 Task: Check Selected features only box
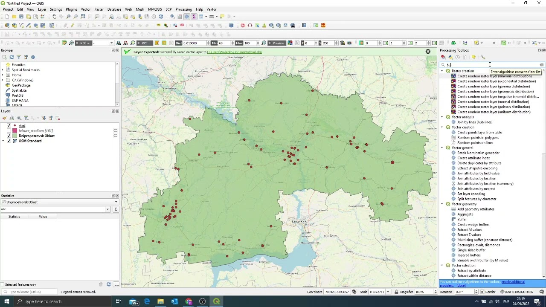[3, 284]
